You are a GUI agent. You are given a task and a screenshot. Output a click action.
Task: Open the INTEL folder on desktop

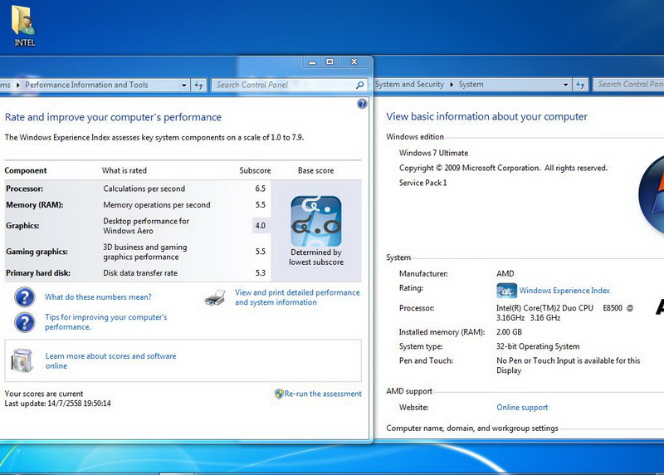(x=24, y=26)
